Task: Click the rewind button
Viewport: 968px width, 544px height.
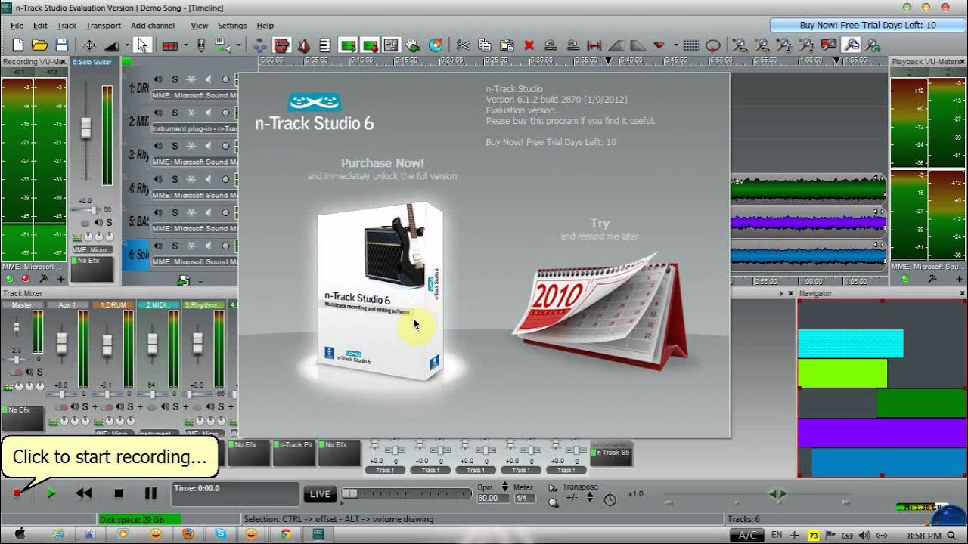Action: tap(83, 493)
